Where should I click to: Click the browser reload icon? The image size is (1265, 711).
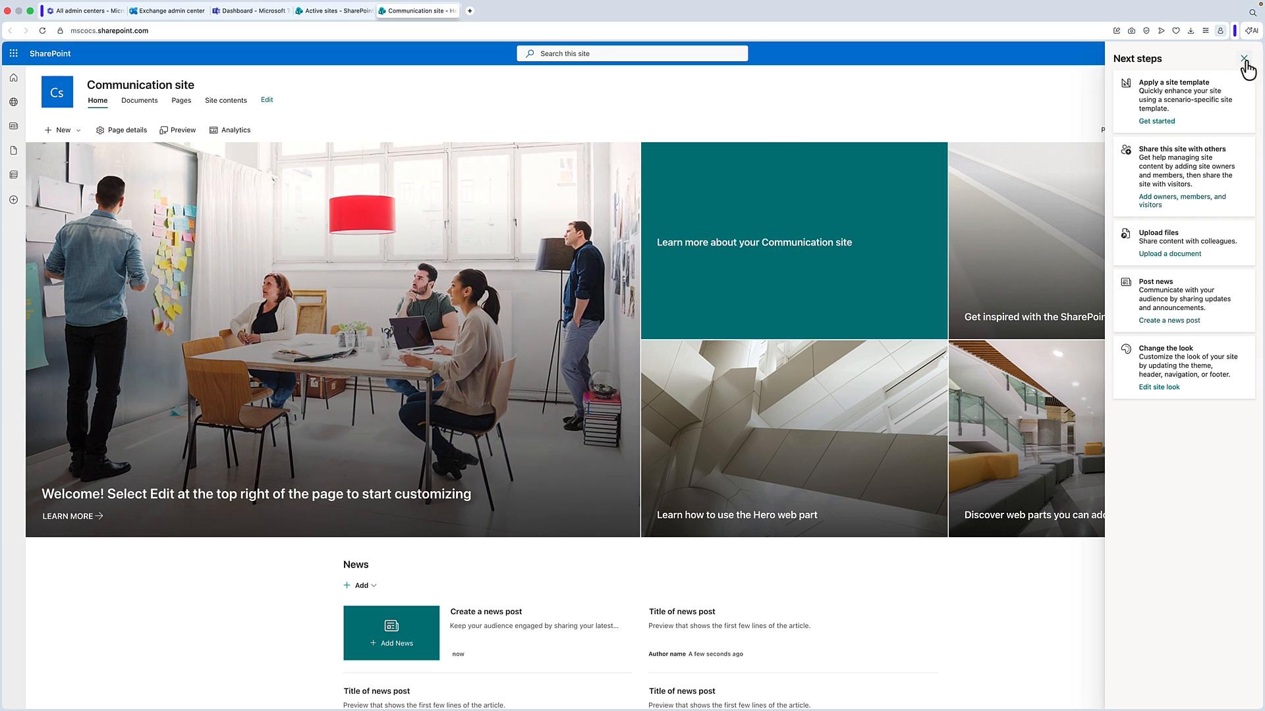(x=42, y=31)
